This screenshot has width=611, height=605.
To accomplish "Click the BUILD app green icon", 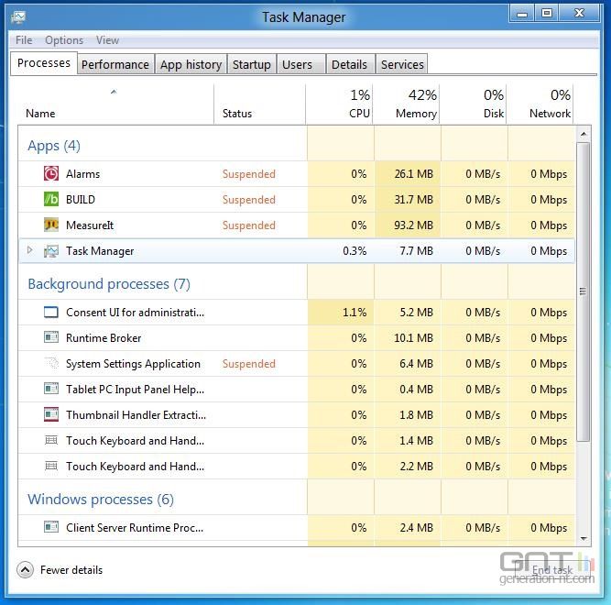I will [51, 199].
